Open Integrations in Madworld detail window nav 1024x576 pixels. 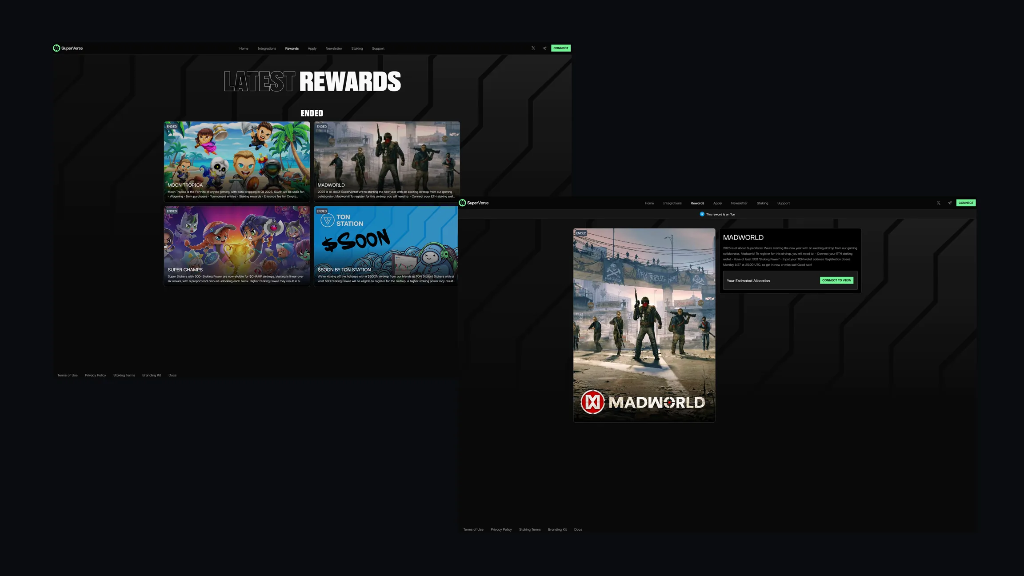672,203
